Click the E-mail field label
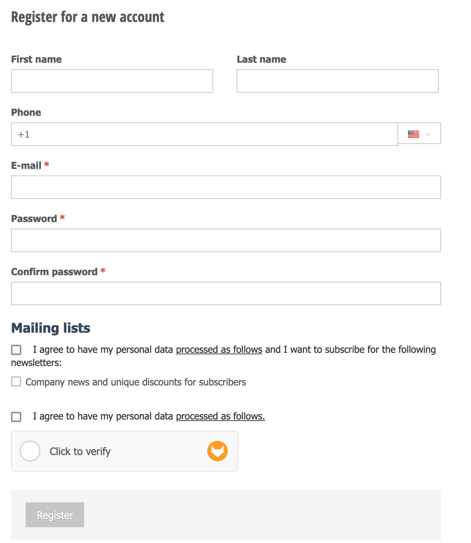471x543 pixels. [x=26, y=166]
